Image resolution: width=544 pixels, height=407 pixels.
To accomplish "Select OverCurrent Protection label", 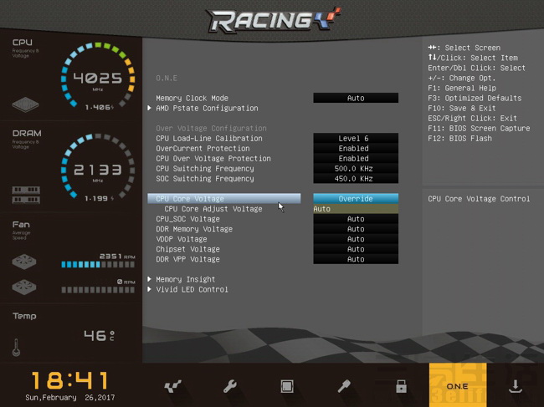I will pos(203,148).
